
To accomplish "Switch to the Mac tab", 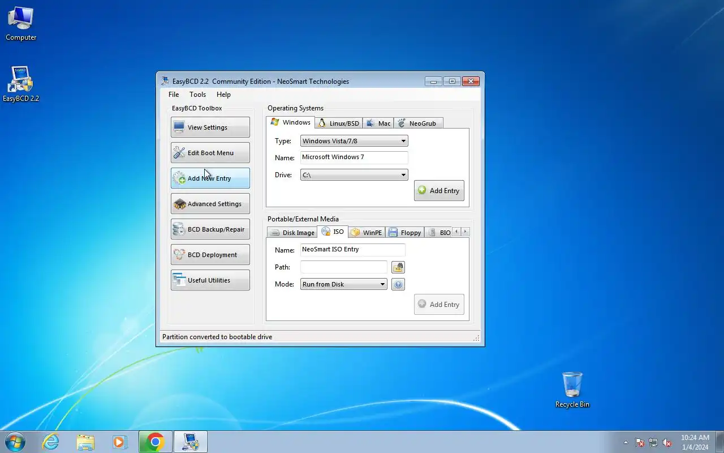I will pyautogui.click(x=378, y=123).
